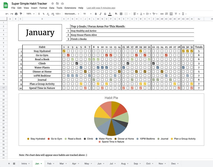The image size is (213, 167).
Task: Print the spreadsheet with the printer icon
Action: point(16,14)
